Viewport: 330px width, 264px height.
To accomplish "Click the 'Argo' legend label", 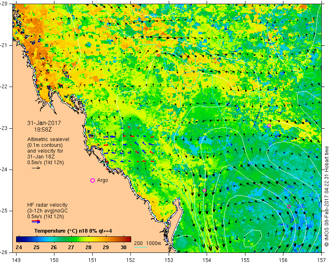I will [102, 180].
